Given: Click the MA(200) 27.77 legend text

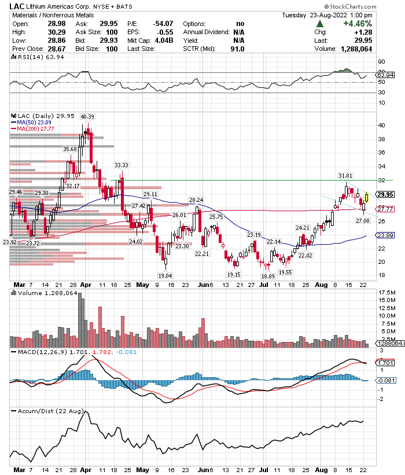Looking at the screenshot, I should (35, 129).
